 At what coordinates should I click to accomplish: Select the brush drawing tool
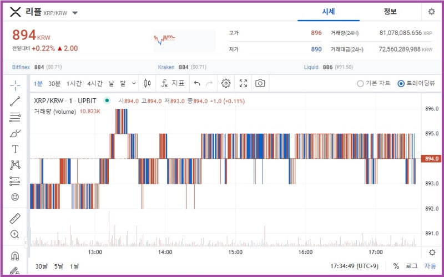point(15,133)
